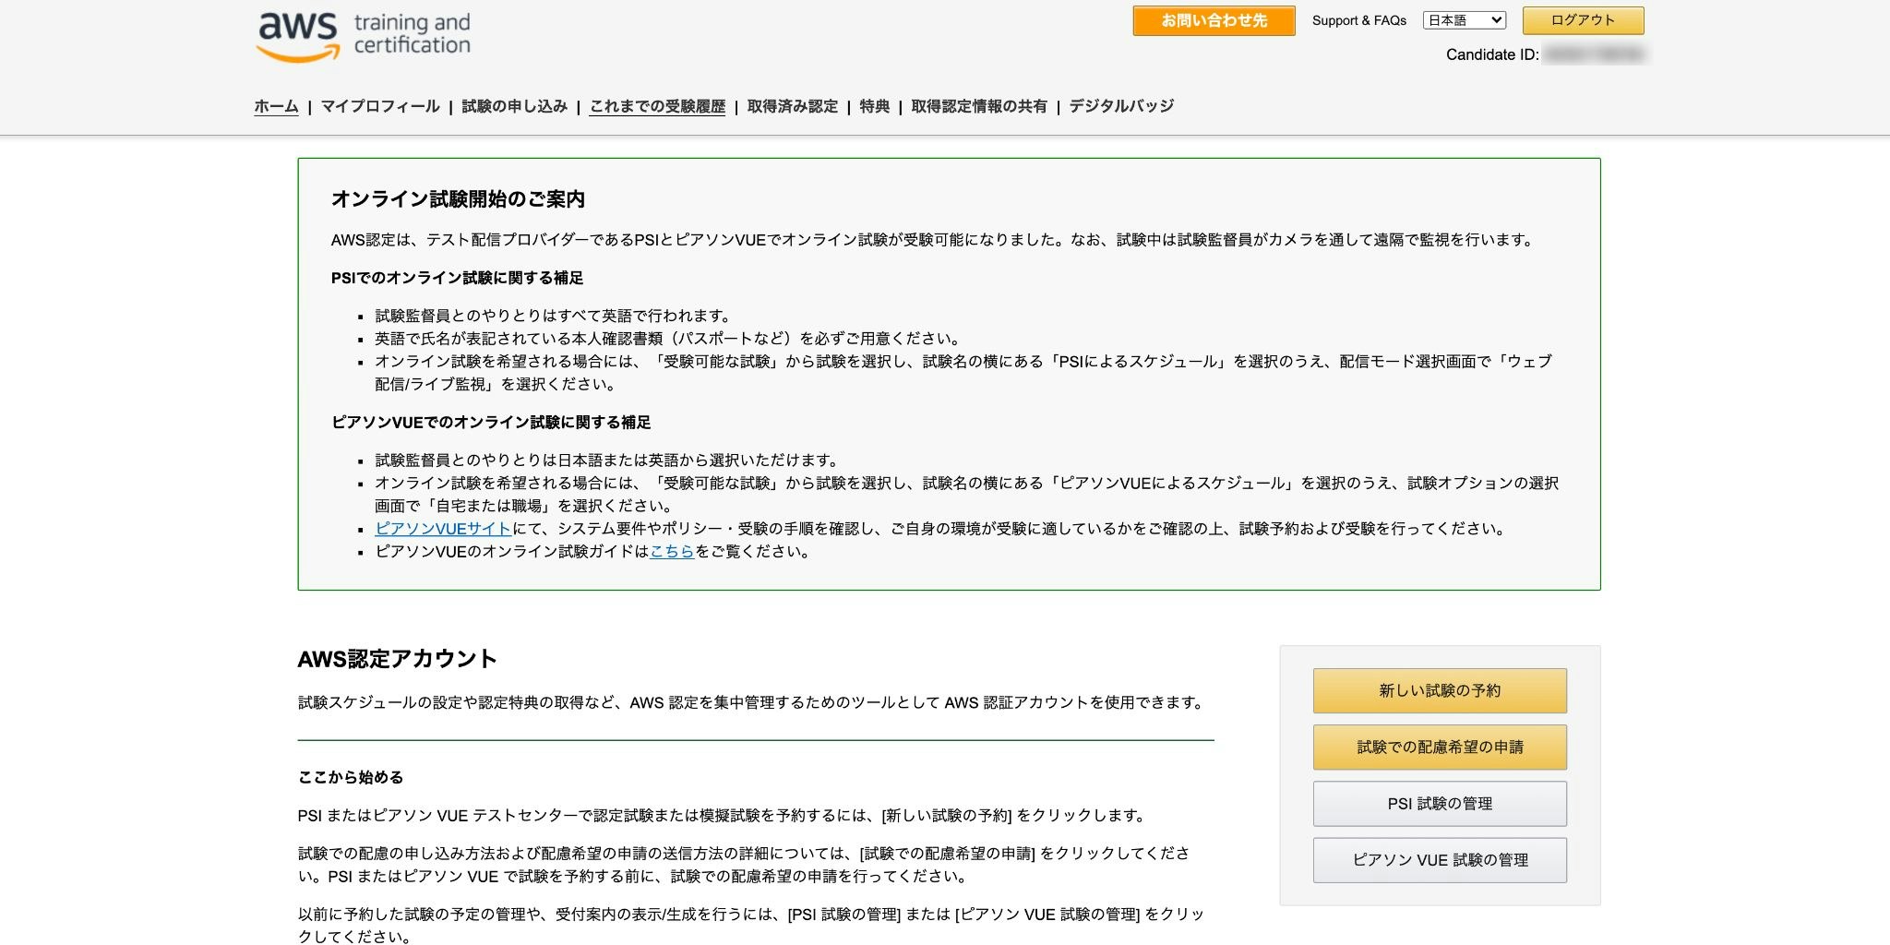Click bullet text 試験監督員とのやりとりは日本語または英語から選択いただけます
The height and width of the screenshot is (945, 1890).
pos(607,460)
